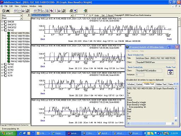Image resolution: width=181 pixels, height=136 pixels.
Task: Click the printer icon in the toolbar
Action: [71, 11]
